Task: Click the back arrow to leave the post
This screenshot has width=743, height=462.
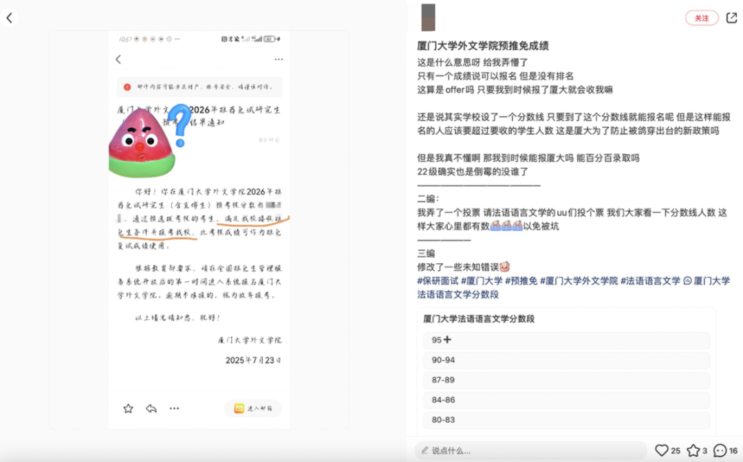Action: pyautogui.click(x=10, y=17)
